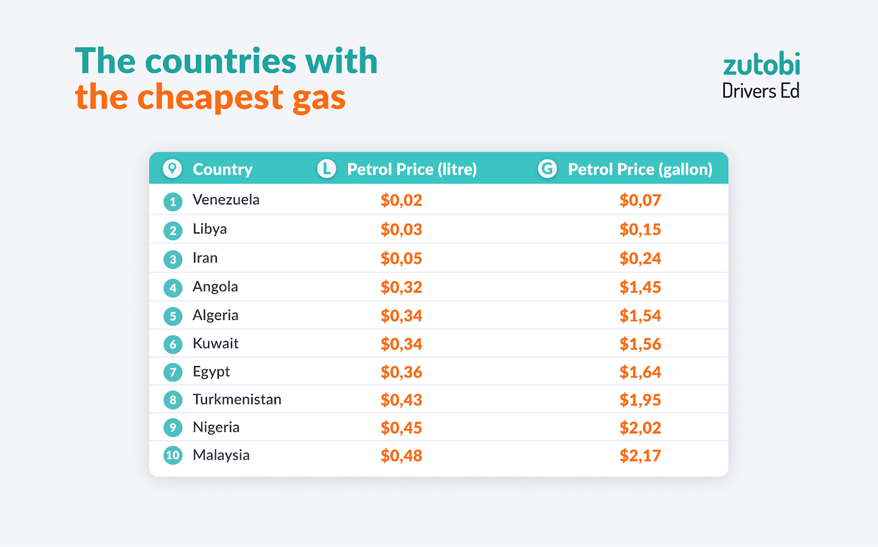Click the rank 1 badge for Venezuela
The image size is (878, 547).
173,202
